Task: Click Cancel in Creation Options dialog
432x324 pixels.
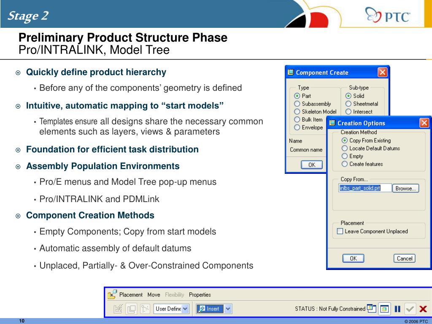Action: point(405,259)
